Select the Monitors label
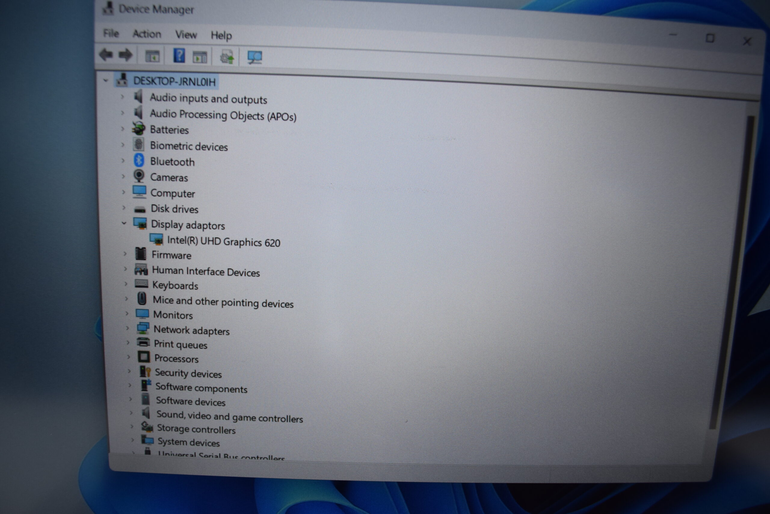Image resolution: width=770 pixels, height=514 pixels. (173, 315)
